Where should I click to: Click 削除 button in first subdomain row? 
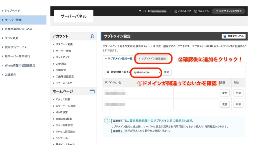pyautogui.click(x=238, y=93)
